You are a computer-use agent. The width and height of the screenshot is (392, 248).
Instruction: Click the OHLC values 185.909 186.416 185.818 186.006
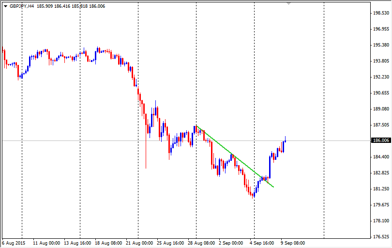coord(71,6)
